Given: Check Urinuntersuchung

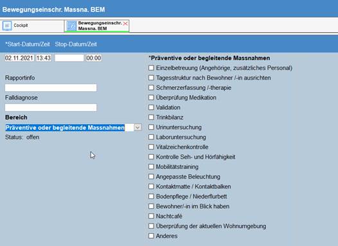Looking at the screenshot, I should [x=151, y=127].
